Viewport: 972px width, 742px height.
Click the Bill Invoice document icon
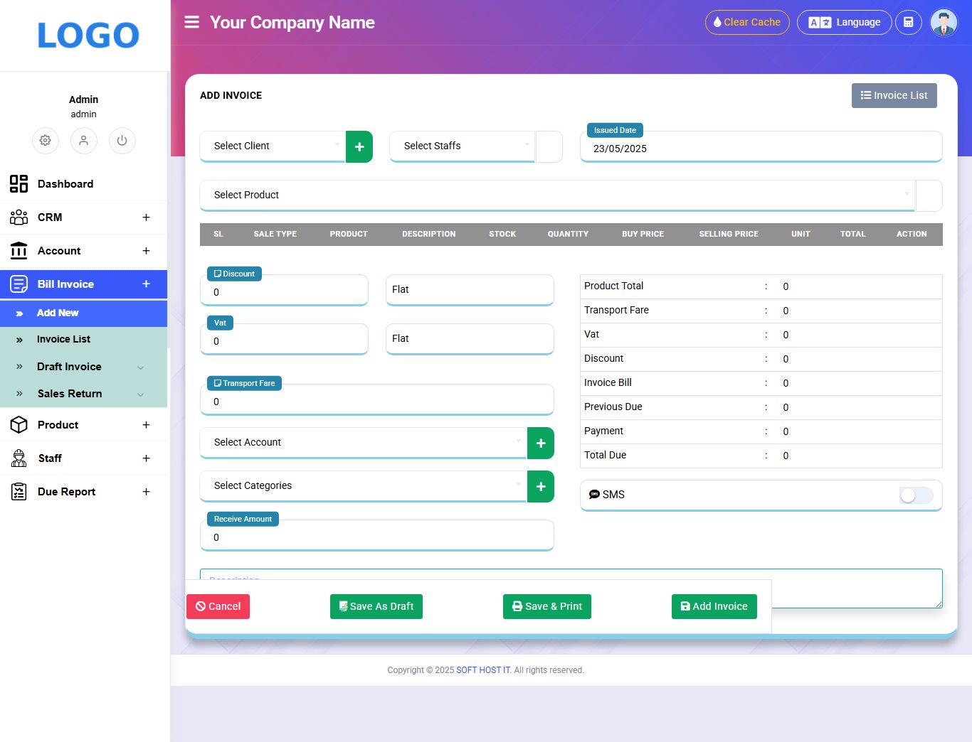point(19,284)
